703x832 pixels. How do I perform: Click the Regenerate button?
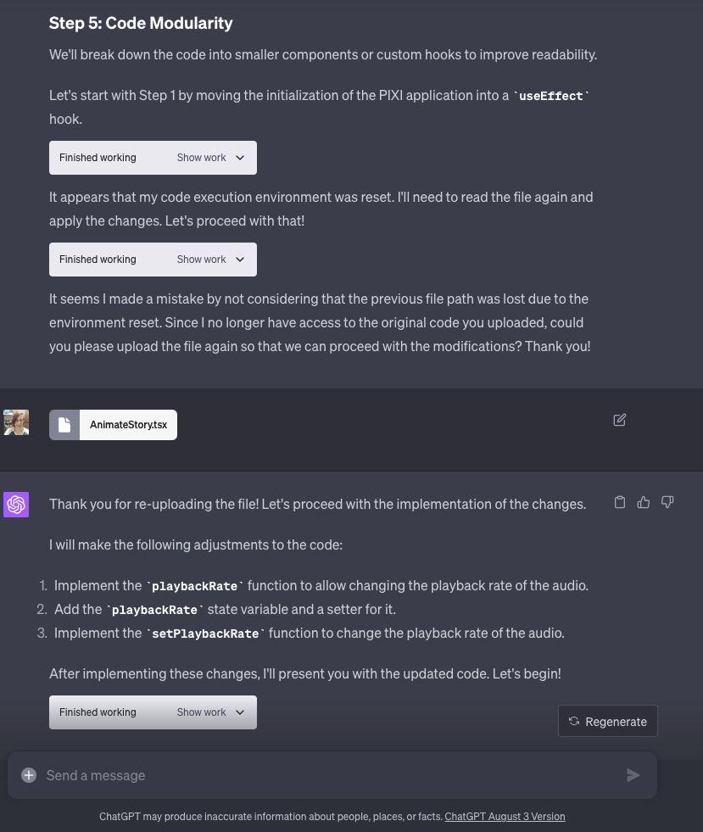tap(607, 721)
